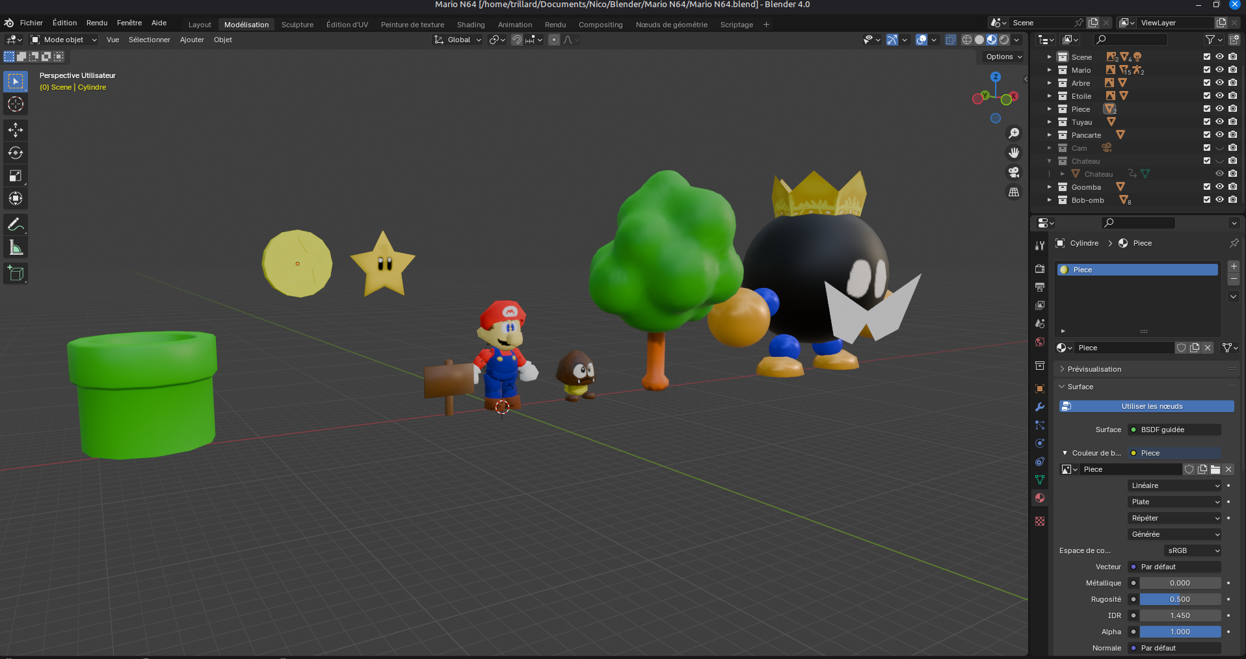Show the Cam collection with its eye icon
The height and width of the screenshot is (659, 1246).
coord(1220,148)
